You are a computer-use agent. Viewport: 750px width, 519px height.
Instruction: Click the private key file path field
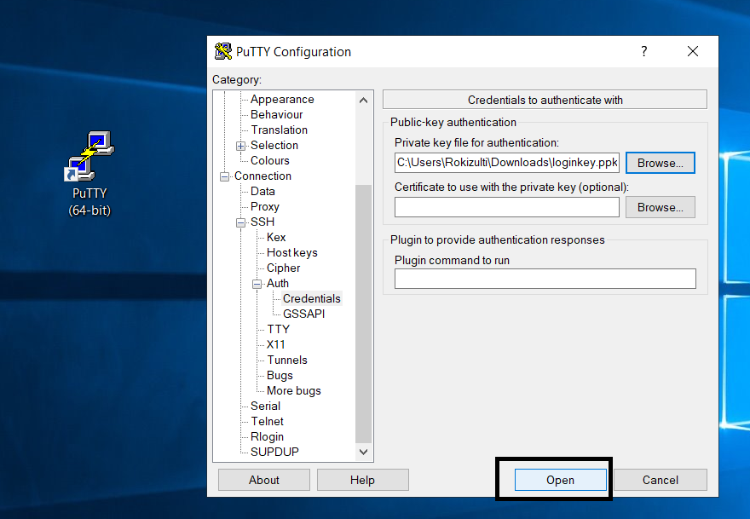tap(507, 163)
